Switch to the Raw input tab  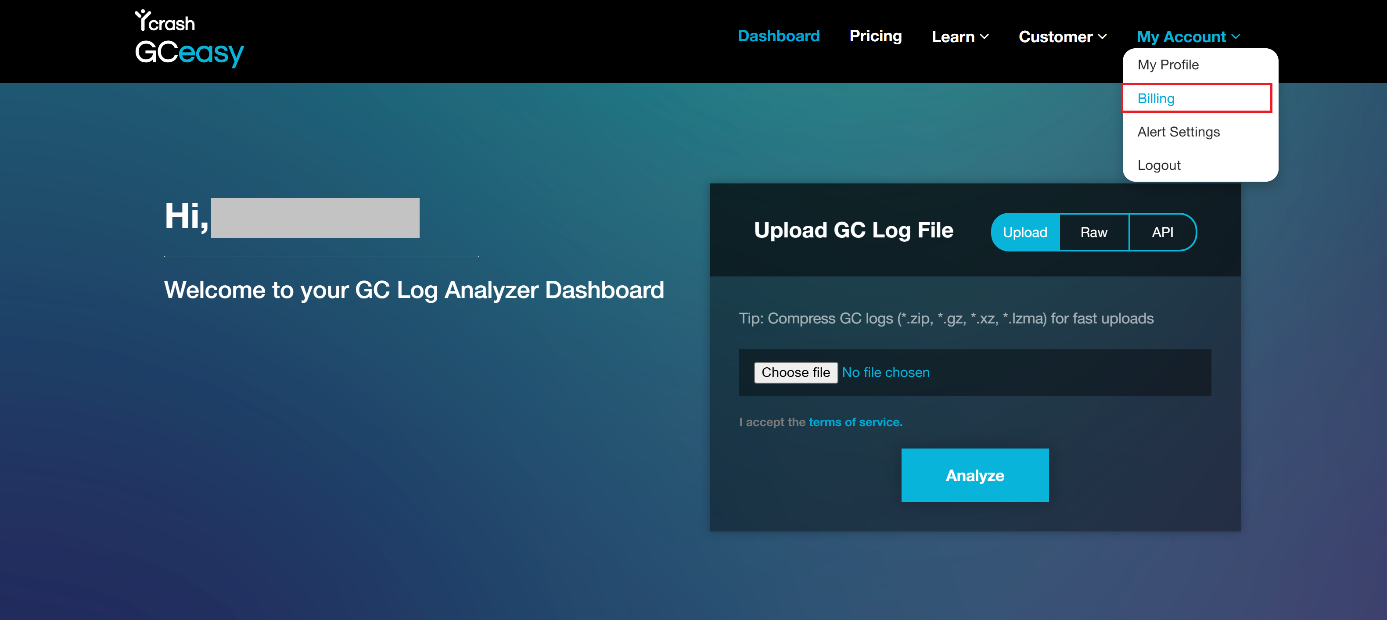click(1093, 233)
